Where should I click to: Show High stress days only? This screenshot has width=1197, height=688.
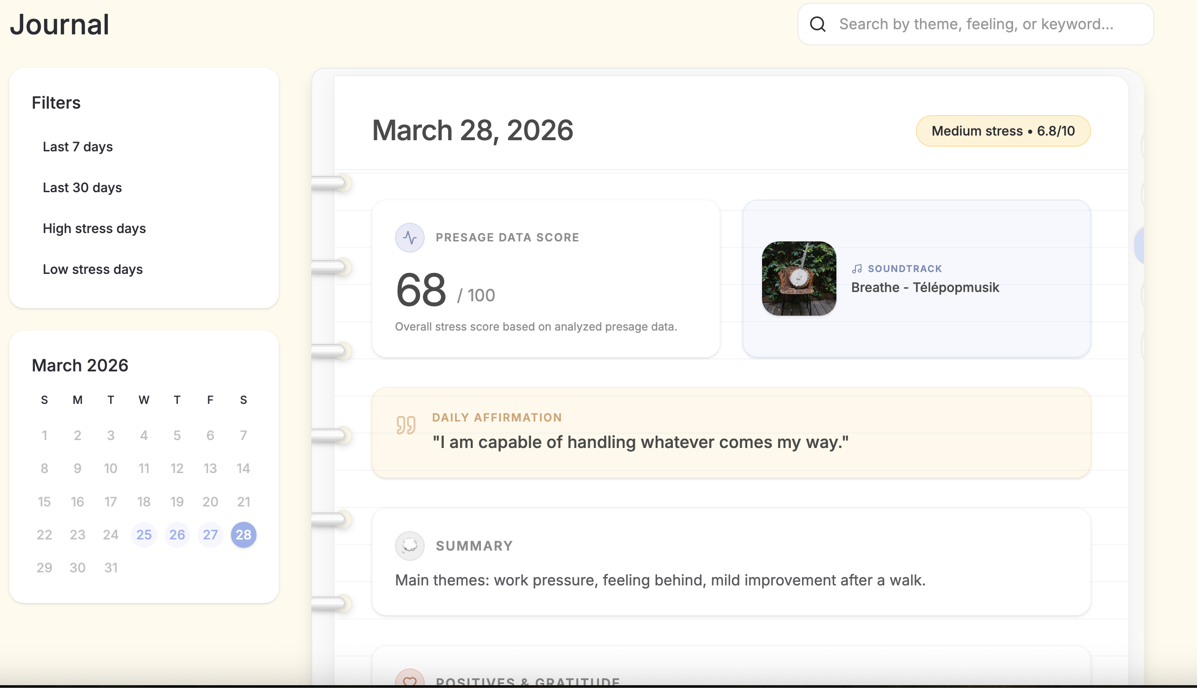pyautogui.click(x=94, y=229)
